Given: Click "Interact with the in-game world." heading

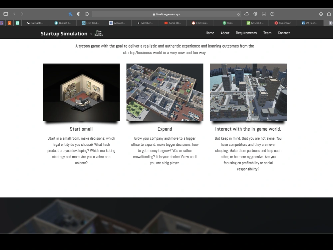Looking at the screenshot, I should pyautogui.click(x=248, y=129).
